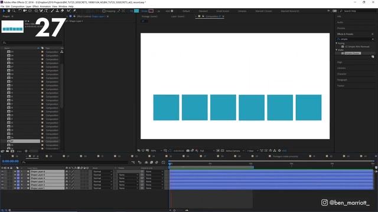
Task: Click the shape Stroke color swatch
Action: point(151,11)
